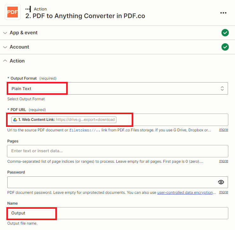This screenshot has width=235, height=230.
Task: Open the three-dot step options menu
Action: (x=223, y=13)
